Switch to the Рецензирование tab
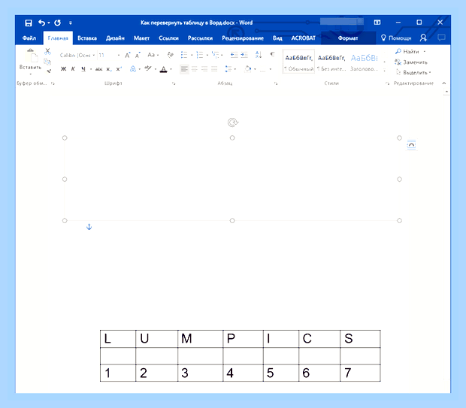Viewport: 466px width, 408px height. tap(243, 38)
